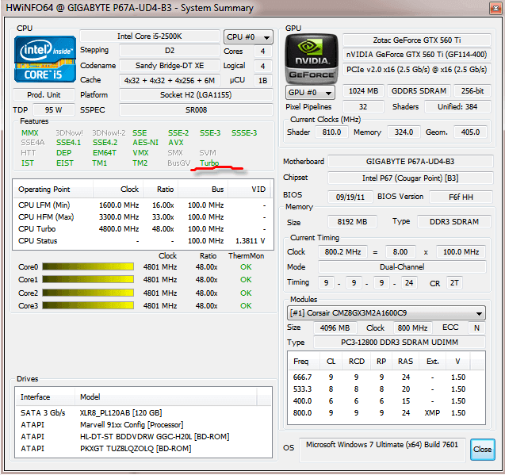Click the Zotac GeForce GTX 560 Ti field
The width and height of the screenshot is (505, 475).
(417, 40)
